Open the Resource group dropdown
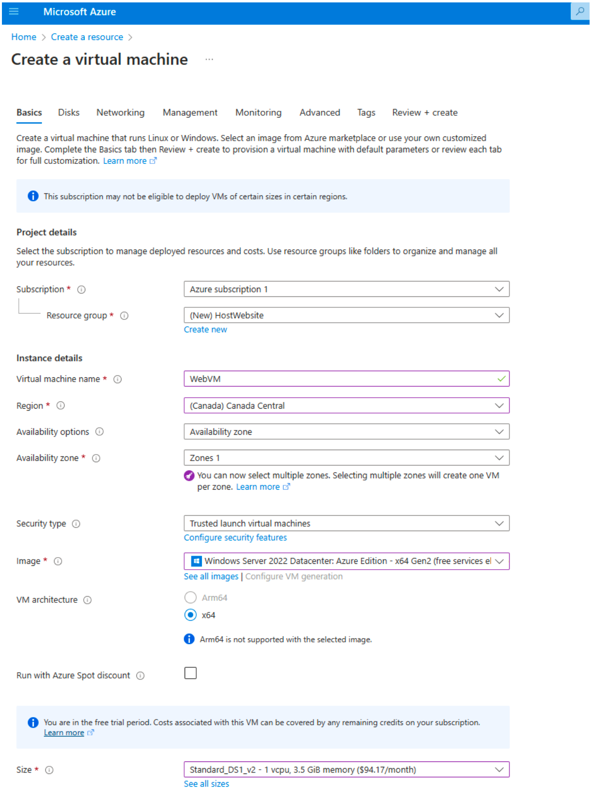 tap(499, 315)
